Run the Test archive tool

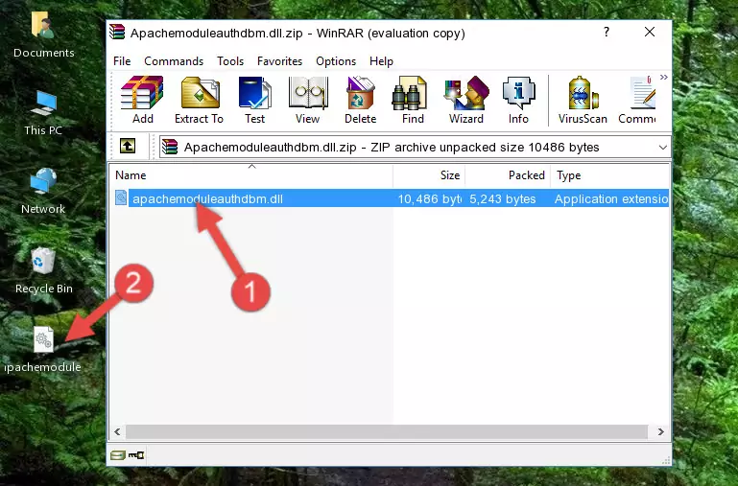tap(254, 100)
